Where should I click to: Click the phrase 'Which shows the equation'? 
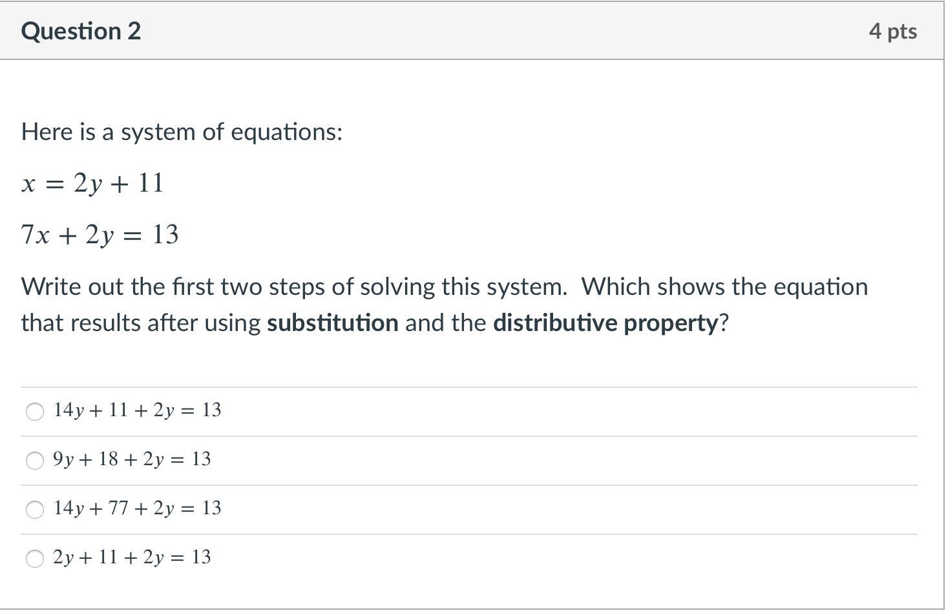[x=724, y=287]
